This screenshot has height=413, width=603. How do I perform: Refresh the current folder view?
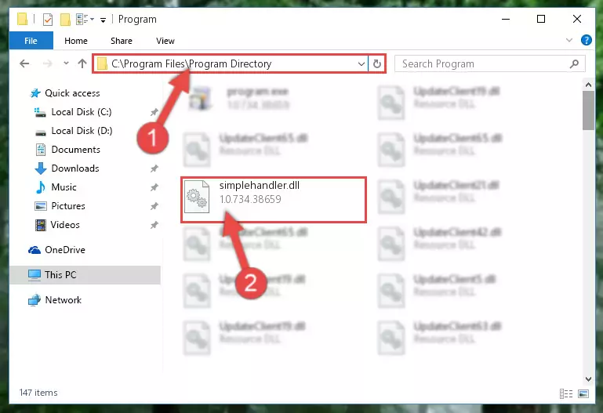(x=377, y=63)
